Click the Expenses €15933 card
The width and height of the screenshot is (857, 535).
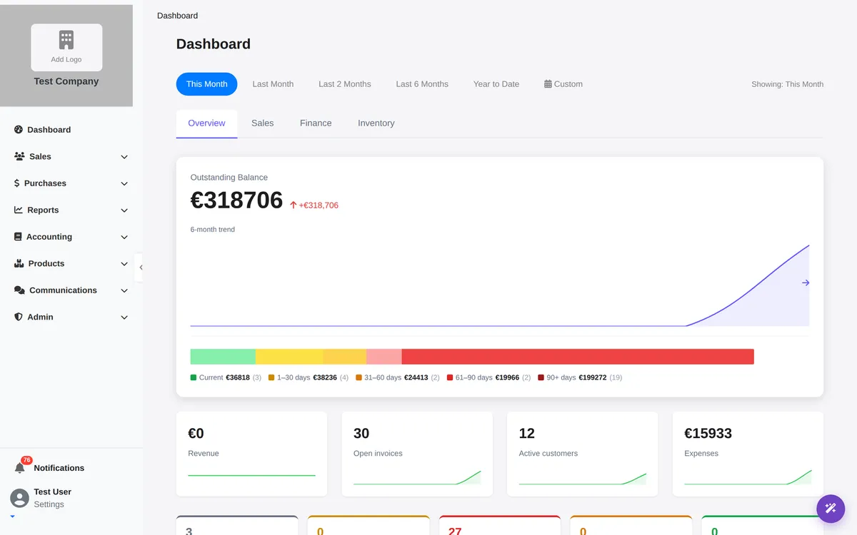coord(748,454)
